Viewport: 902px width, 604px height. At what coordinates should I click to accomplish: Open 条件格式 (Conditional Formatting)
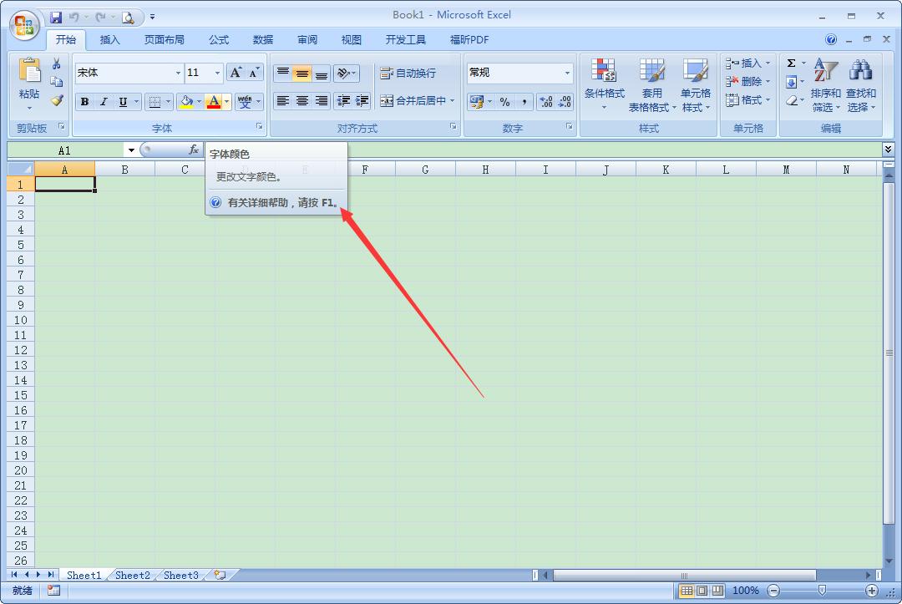pyautogui.click(x=604, y=84)
